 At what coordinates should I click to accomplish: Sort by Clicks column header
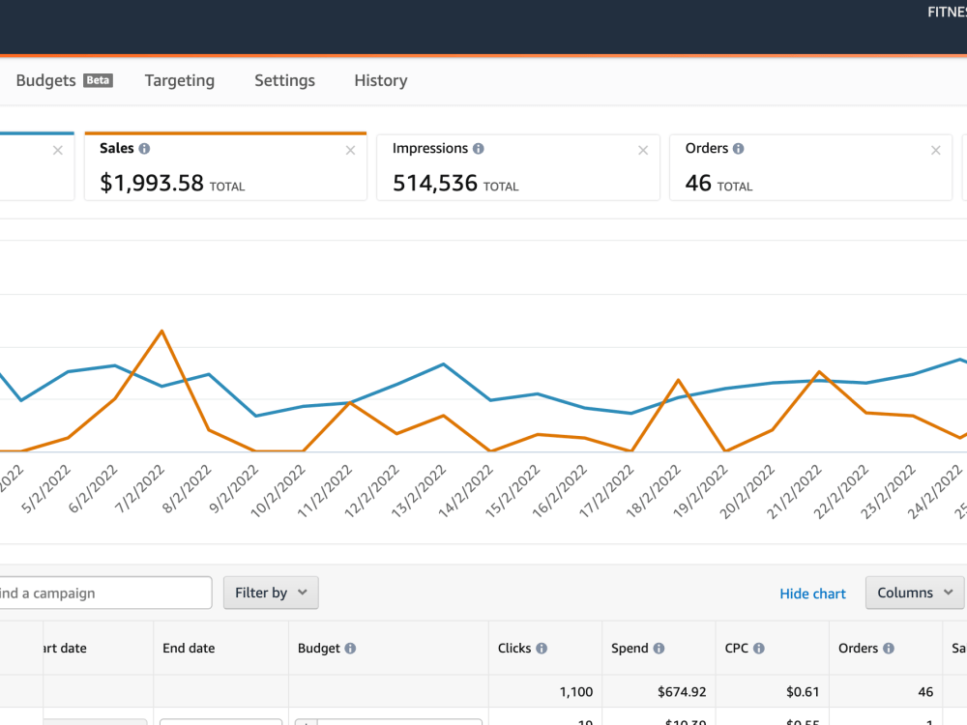click(514, 648)
